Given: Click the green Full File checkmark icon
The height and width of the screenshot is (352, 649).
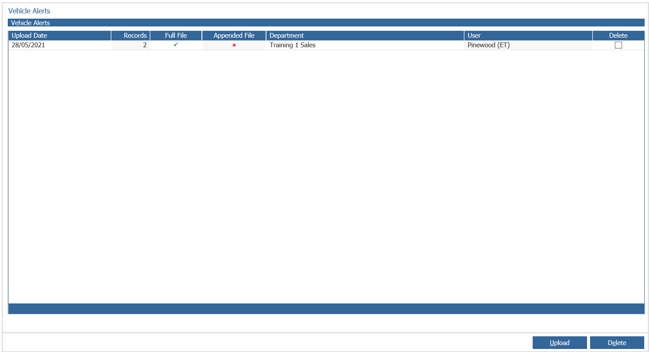Looking at the screenshot, I should tap(176, 45).
